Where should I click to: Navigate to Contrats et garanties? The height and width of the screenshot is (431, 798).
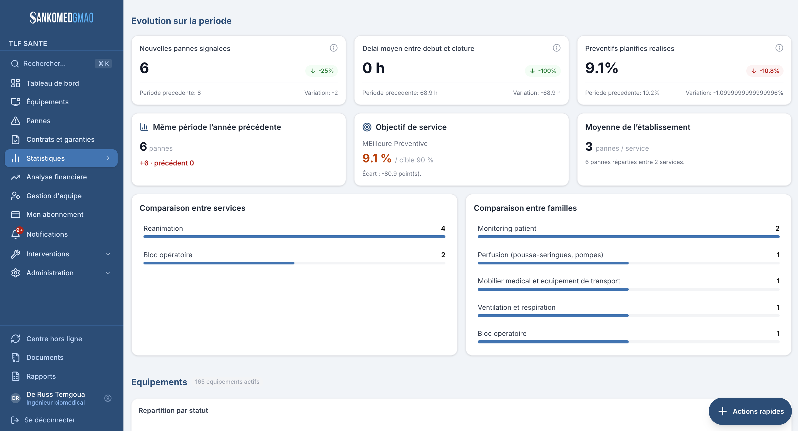[61, 139]
